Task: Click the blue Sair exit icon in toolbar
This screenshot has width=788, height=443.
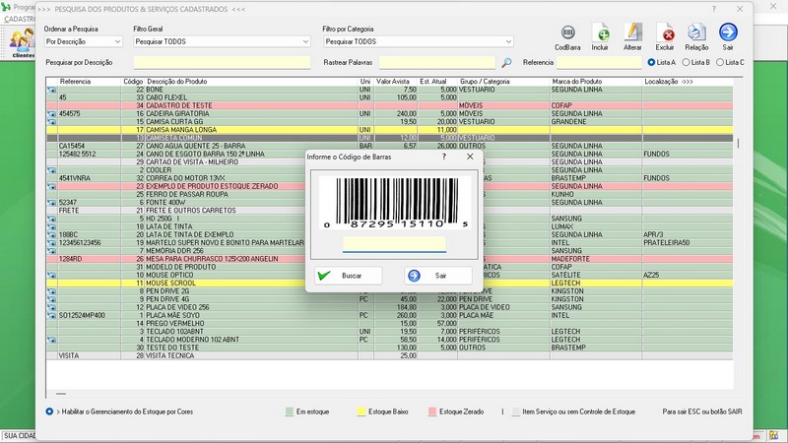Action: (x=728, y=32)
